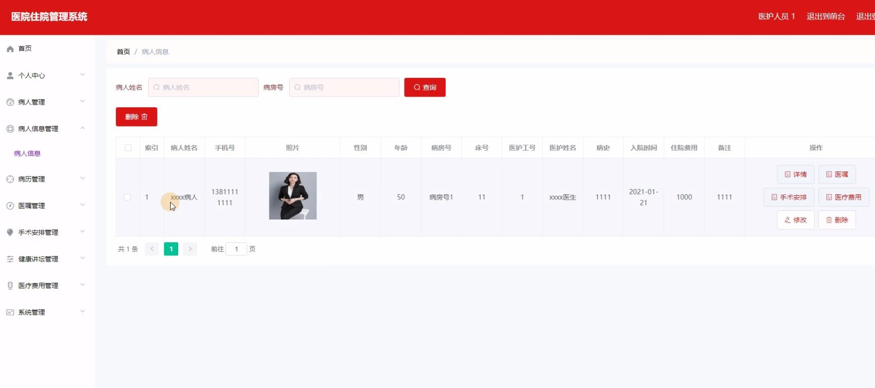Click the home icon in sidebar
875x388 pixels.
[x=10, y=49]
